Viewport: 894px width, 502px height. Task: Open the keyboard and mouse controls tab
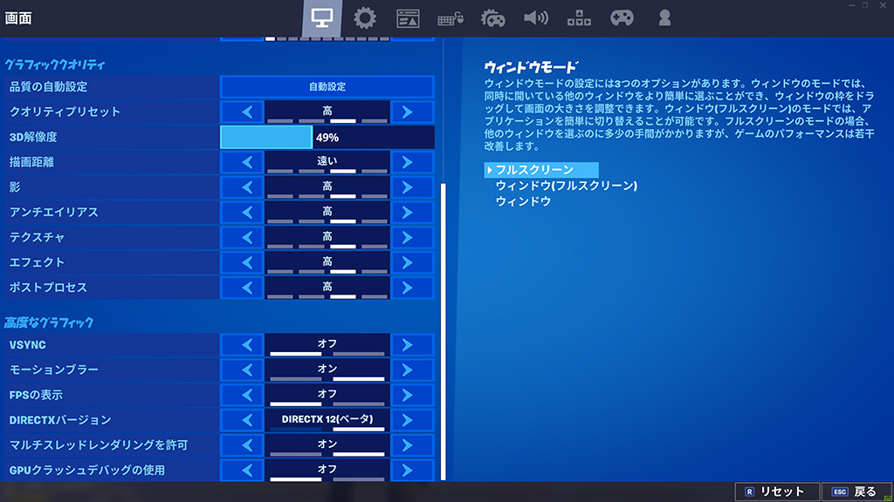(x=450, y=19)
